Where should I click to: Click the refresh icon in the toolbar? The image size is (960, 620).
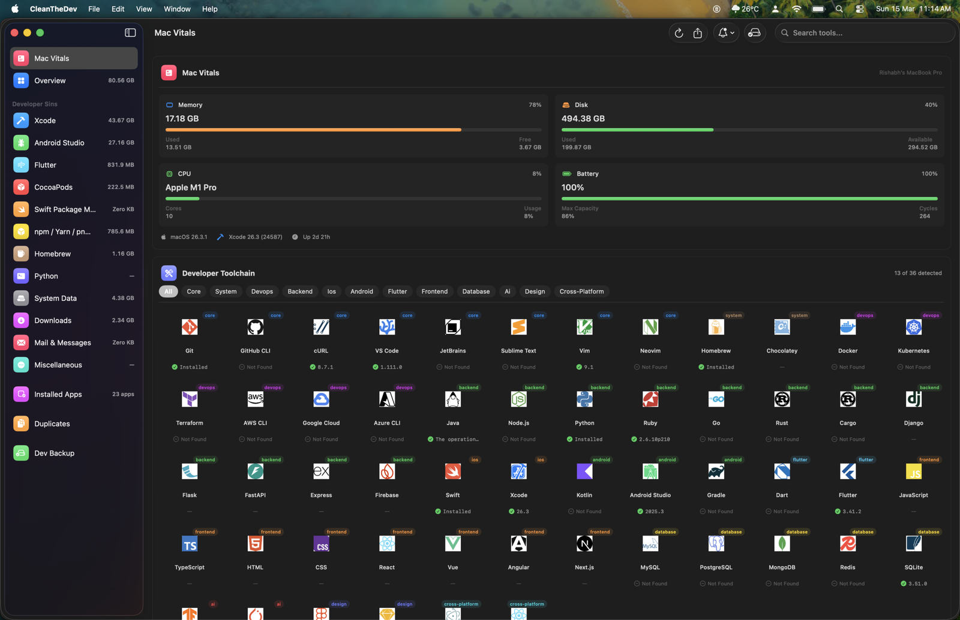point(679,33)
